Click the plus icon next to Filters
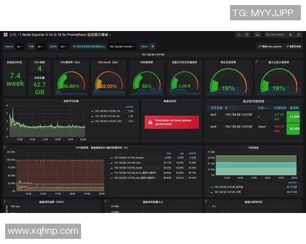 click(x=152, y=46)
